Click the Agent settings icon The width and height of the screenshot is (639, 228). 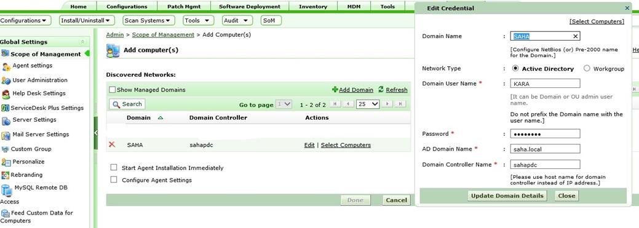[6, 66]
